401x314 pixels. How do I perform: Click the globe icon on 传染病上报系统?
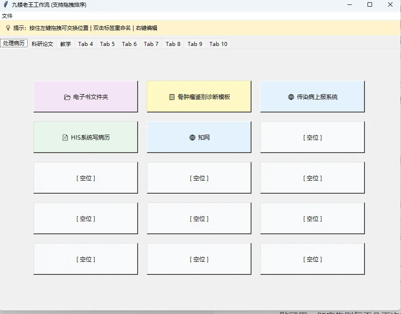[x=291, y=97]
